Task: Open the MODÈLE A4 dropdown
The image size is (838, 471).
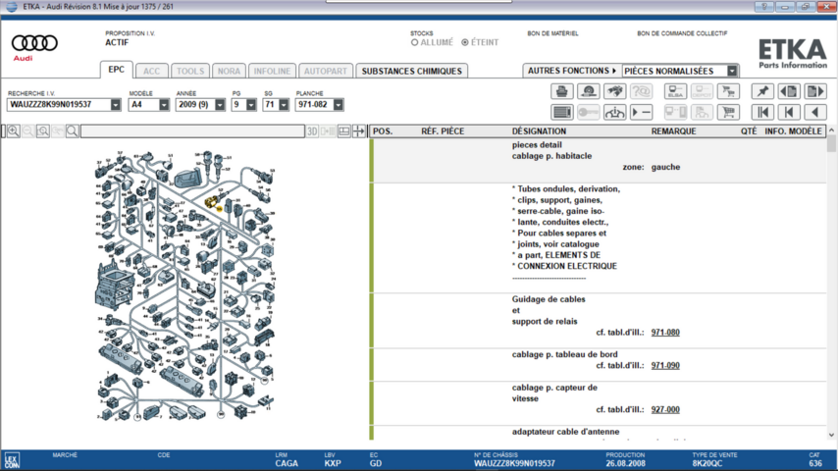Action: (x=164, y=105)
